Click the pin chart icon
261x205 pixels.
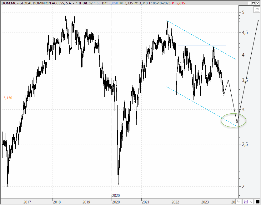[x=251, y=202]
